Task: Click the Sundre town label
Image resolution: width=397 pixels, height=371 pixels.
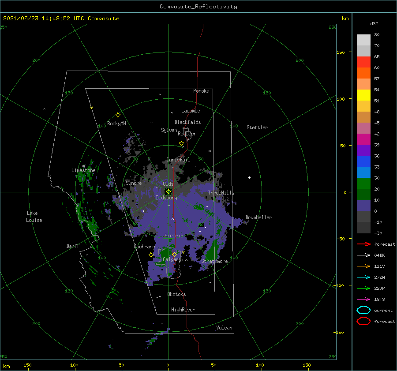Action: (134, 183)
